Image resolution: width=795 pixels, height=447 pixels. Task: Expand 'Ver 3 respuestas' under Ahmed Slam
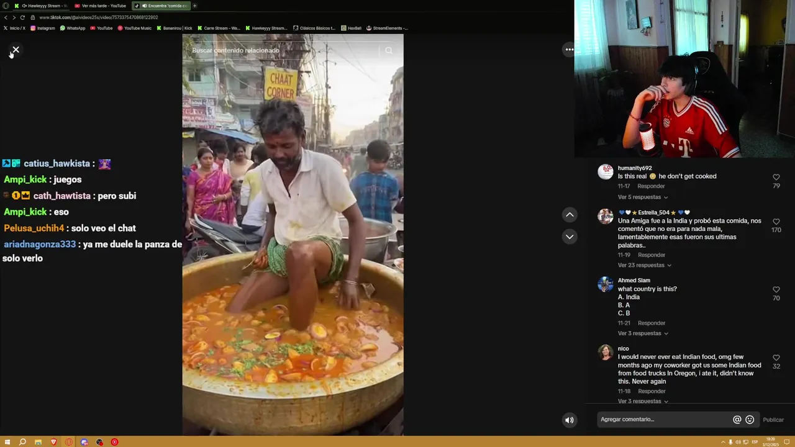point(643,333)
